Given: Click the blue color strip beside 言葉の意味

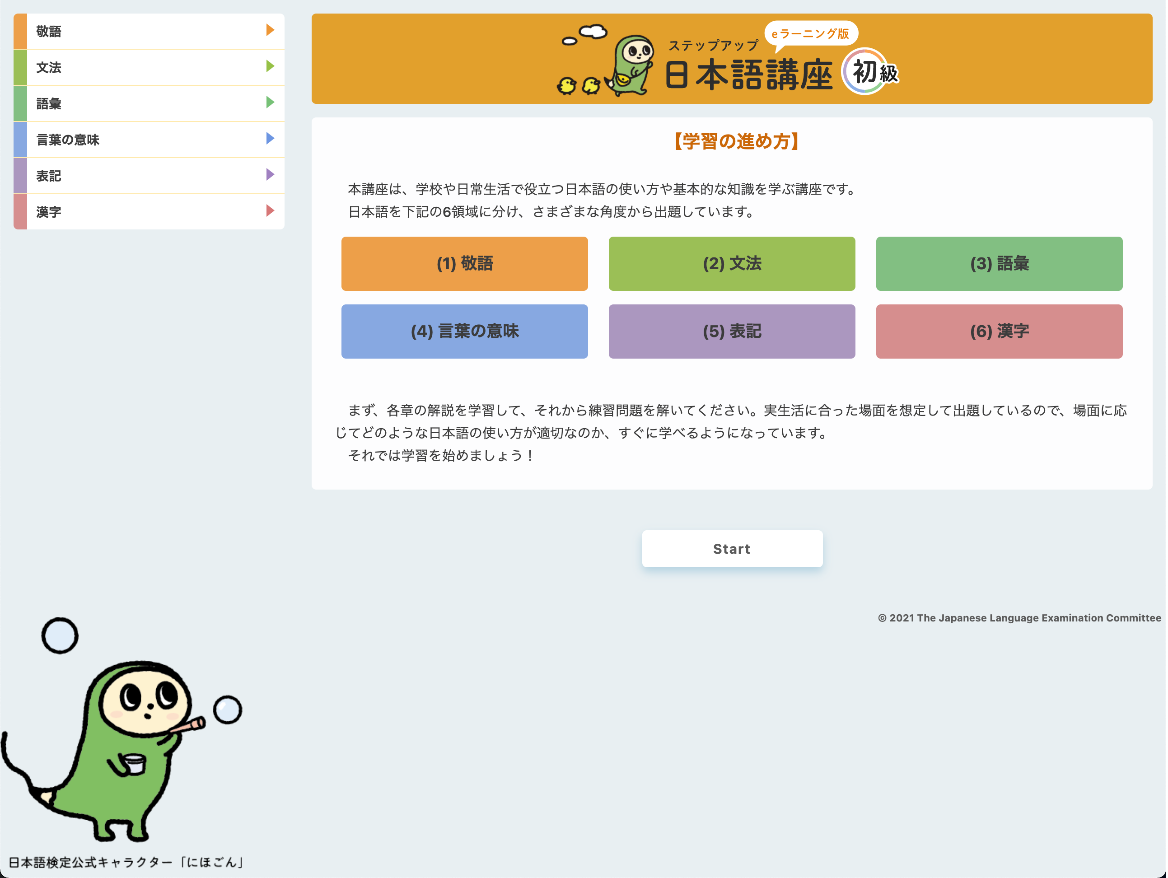Looking at the screenshot, I should coord(20,140).
